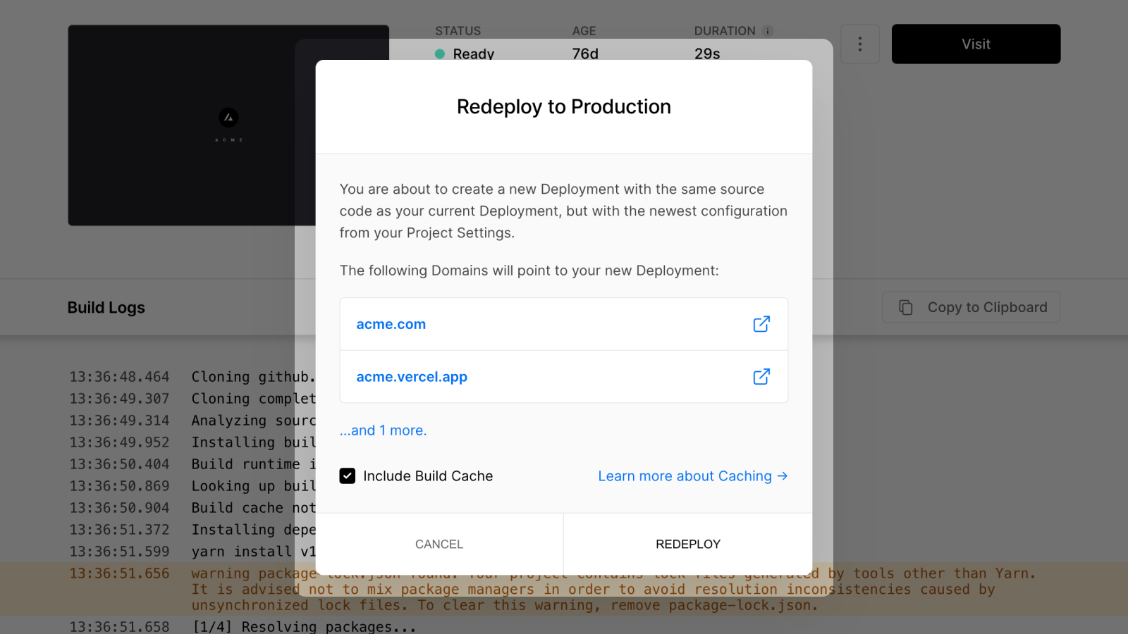Viewport: 1128px width, 634px height.
Task: Click the Ready status text
Action: pos(473,54)
